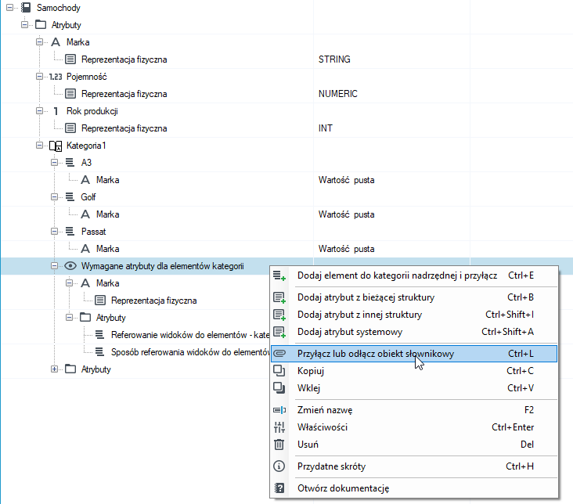Click the representation icon in the INT row

tap(70, 128)
